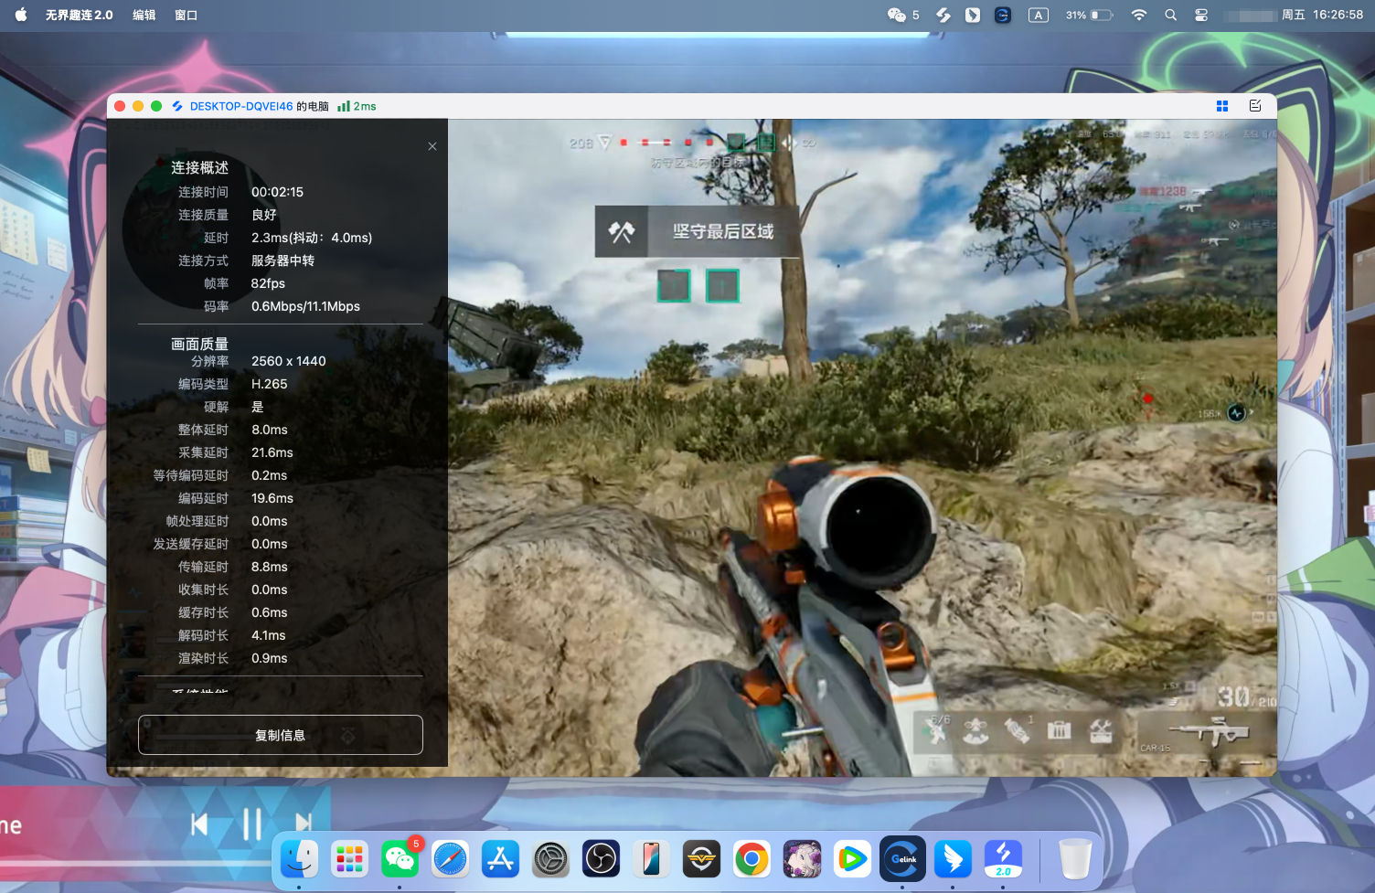The width and height of the screenshot is (1375, 893).
Task: Click the H.265 encoding type value
Action: click(x=270, y=384)
